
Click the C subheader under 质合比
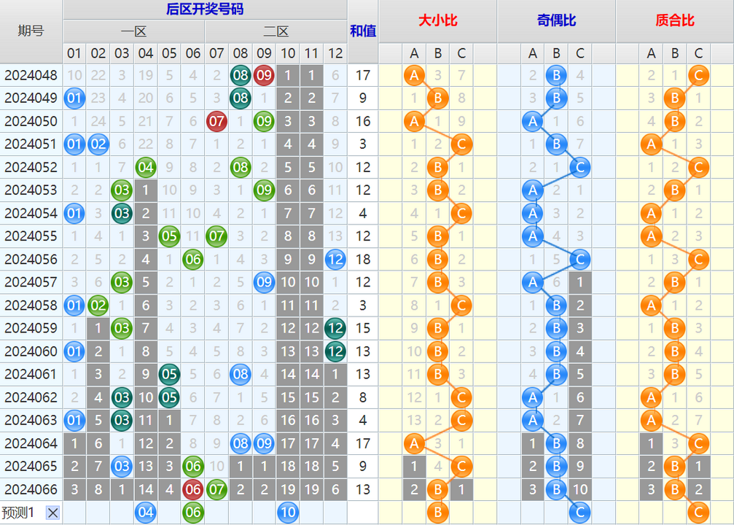(698, 53)
